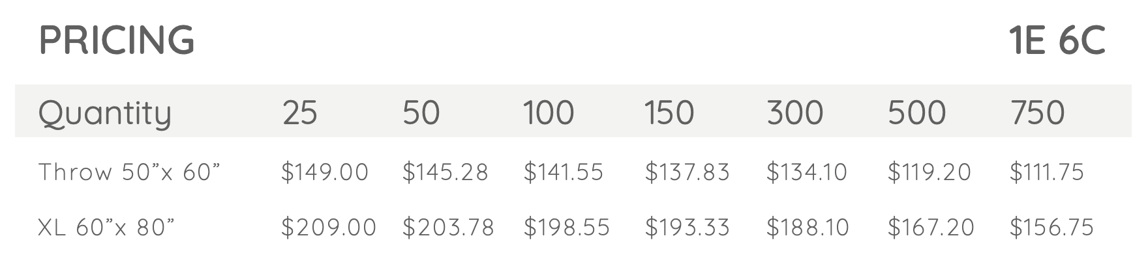Click the Throw 50"x 60" row label

pos(130,172)
